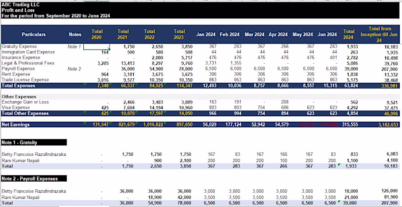This screenshot has height=207, width=402.
Task: Click the 'Feb 2024' column header
Action: 230,34
